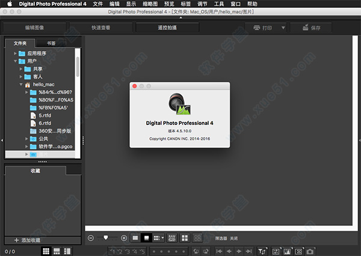Expand the 共享 folder
This screenshot has width=361, height=256.
(x=20, y=69)
